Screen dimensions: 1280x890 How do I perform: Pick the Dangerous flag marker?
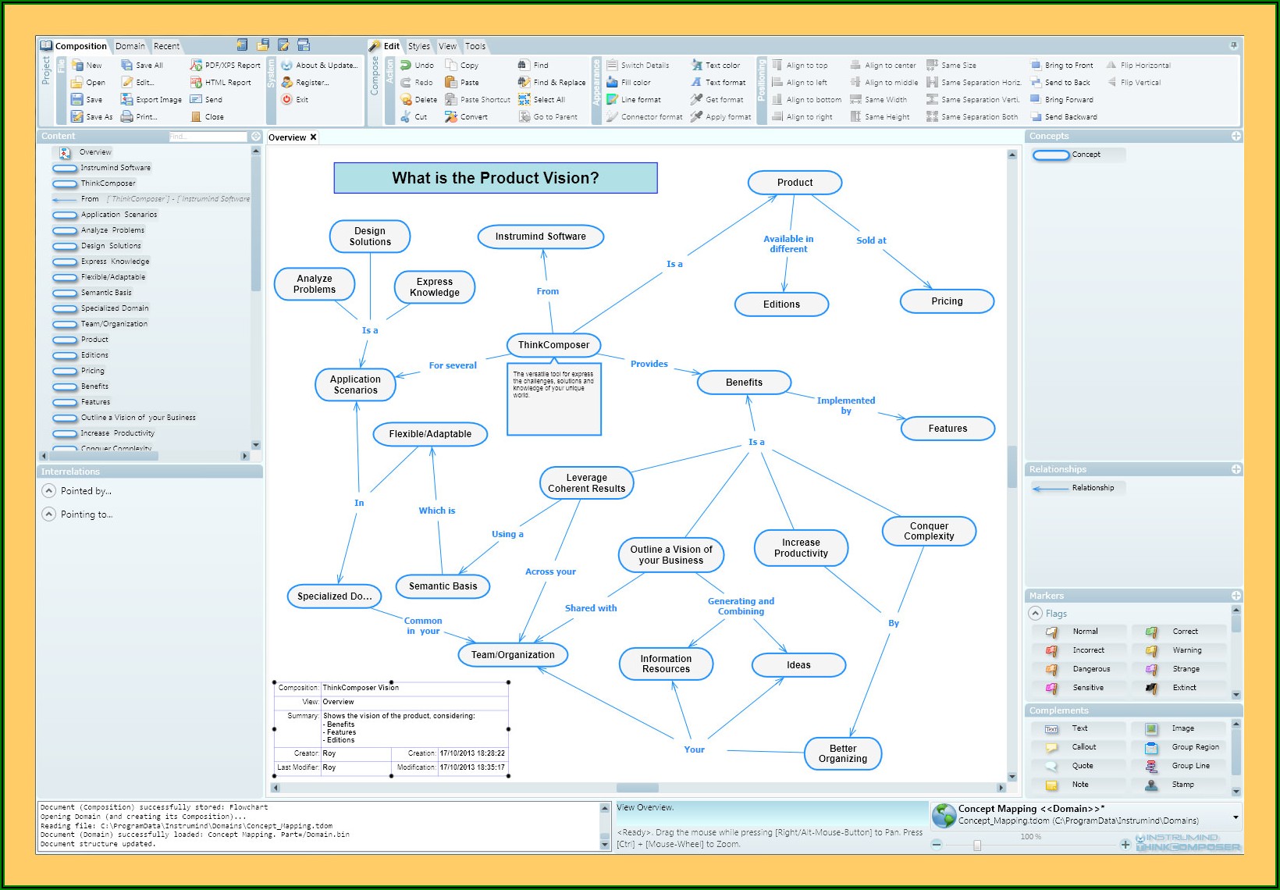coord(1051,669)
